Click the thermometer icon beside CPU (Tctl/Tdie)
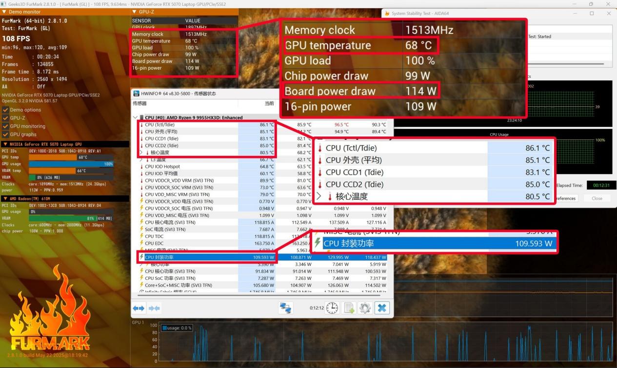Viewport: 617px width, 368px height. coord(142,124)
